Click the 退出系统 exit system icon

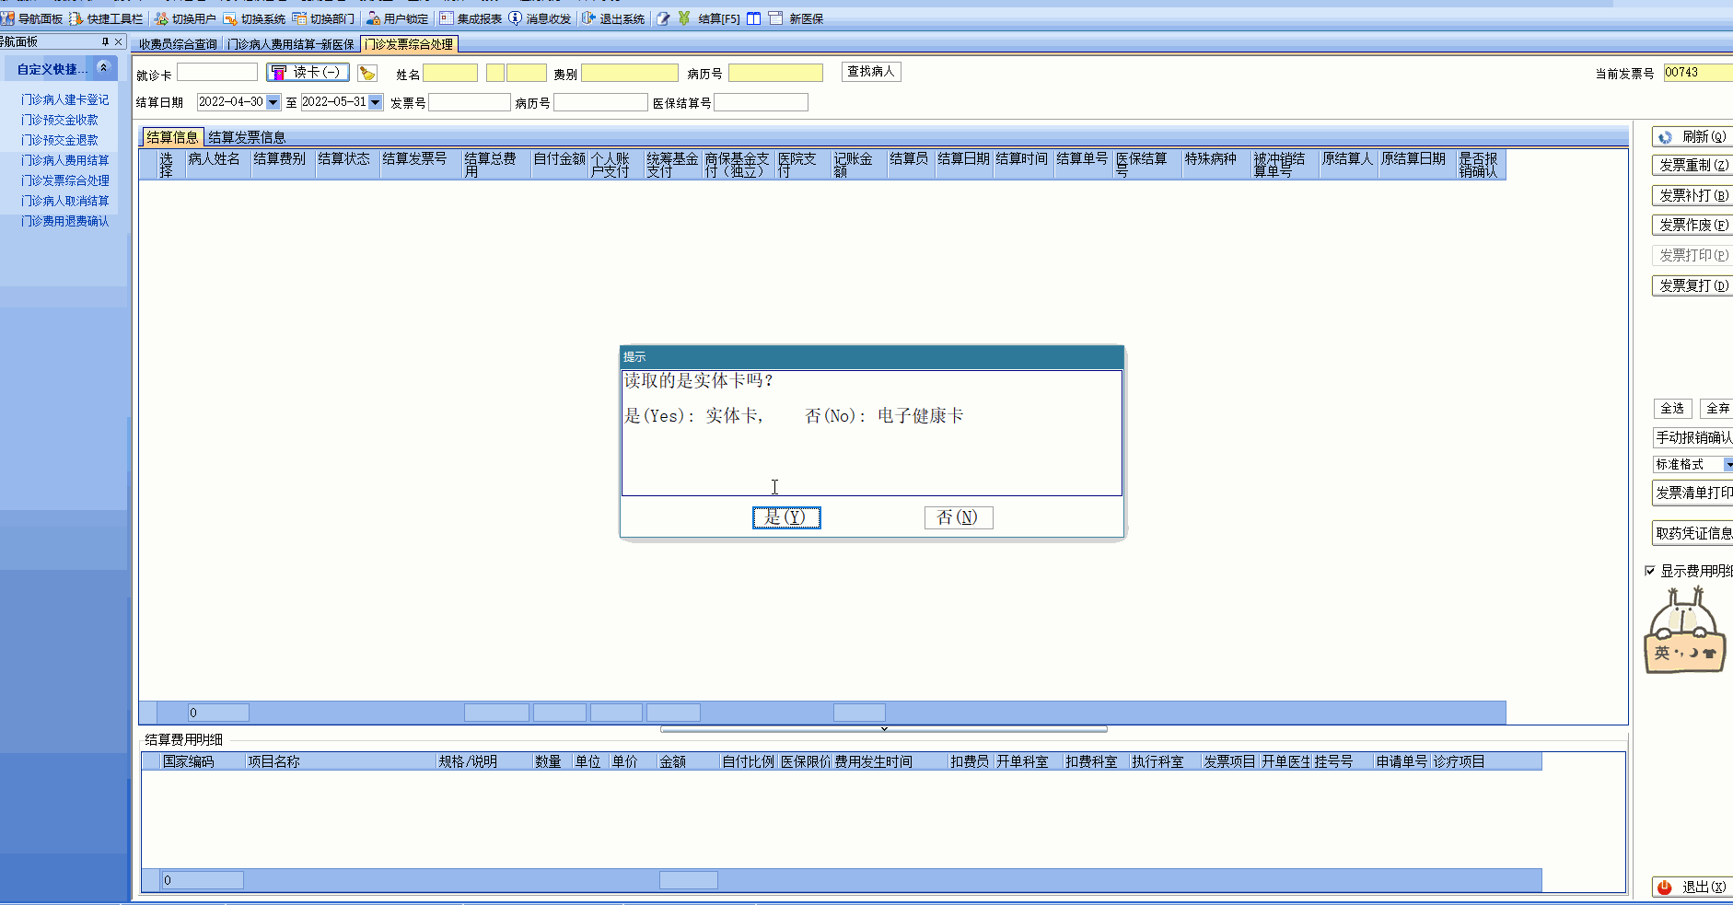click(588, 18)
